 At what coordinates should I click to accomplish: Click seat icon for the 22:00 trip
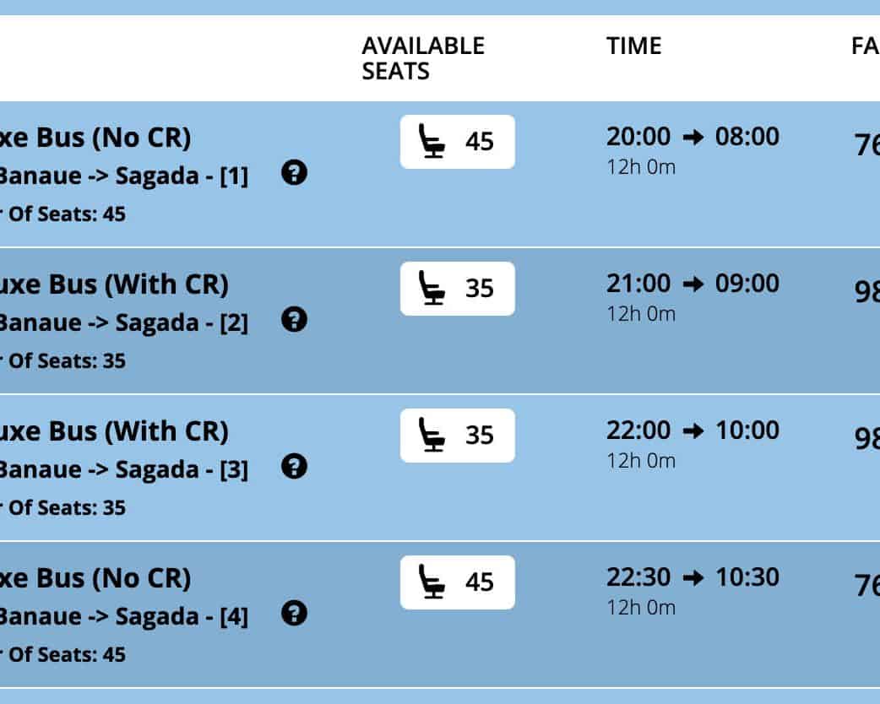pos(432,435)
